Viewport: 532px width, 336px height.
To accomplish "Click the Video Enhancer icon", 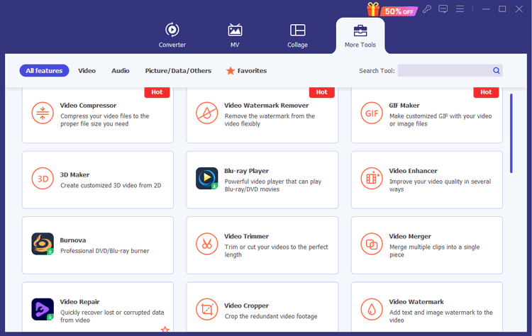I will pyautogui.click(x=372, y=179).
